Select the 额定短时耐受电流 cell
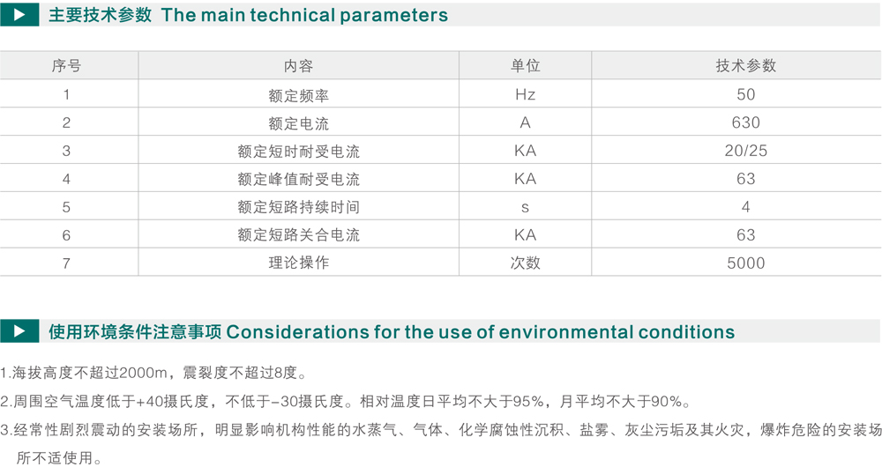The width and height of the screenshot is (882, 467). (299, 152)
